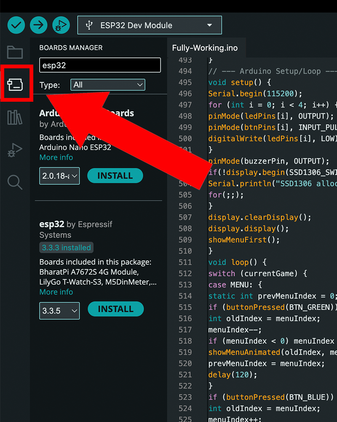The image size is (337, 422).
Task: Click the Verify checkmark button
Action: coord(16,25)
